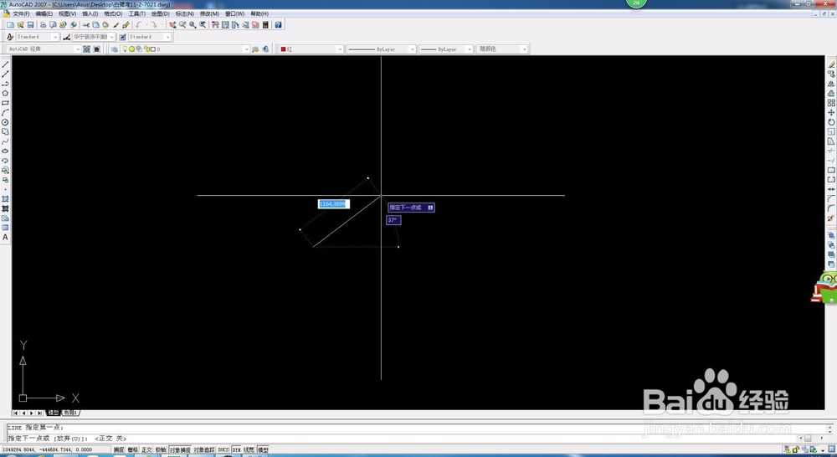This screenshot has height=457, width=837.
Task: Select the Polygon tool
Action: [5, 93]
